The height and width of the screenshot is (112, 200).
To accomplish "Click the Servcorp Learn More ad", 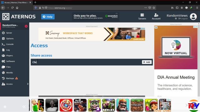I will [138, 40].
